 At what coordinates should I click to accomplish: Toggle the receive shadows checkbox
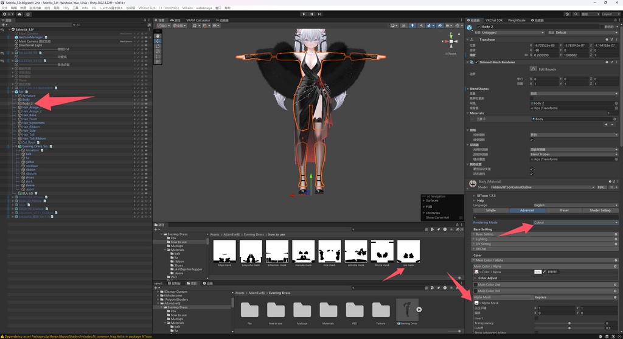point(532,139)
